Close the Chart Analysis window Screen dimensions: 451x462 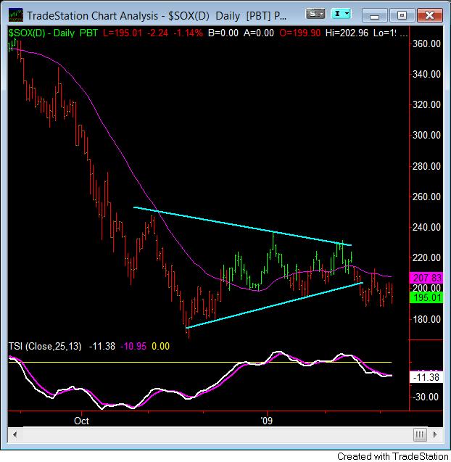pos(430,15)
